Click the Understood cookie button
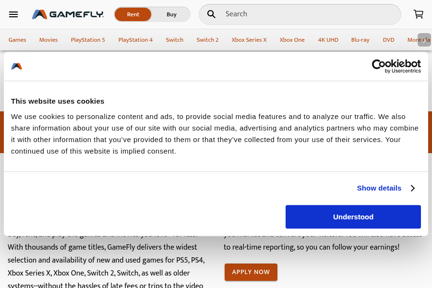432x288 pixels. [353, 217]
